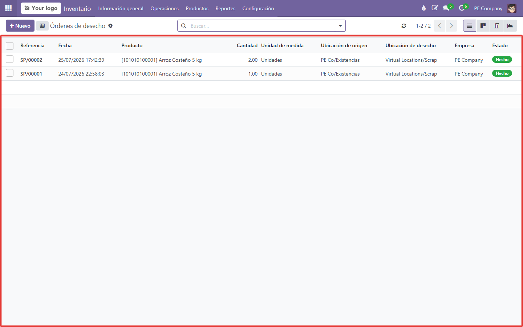Open the gear settings next to Órdenes de desecho
523x327 pixels.
click(x=110, y=26)
